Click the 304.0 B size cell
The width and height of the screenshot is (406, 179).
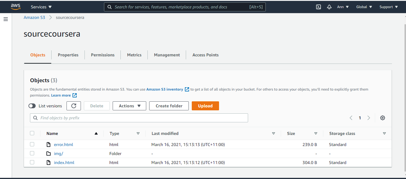pos(310,163)
